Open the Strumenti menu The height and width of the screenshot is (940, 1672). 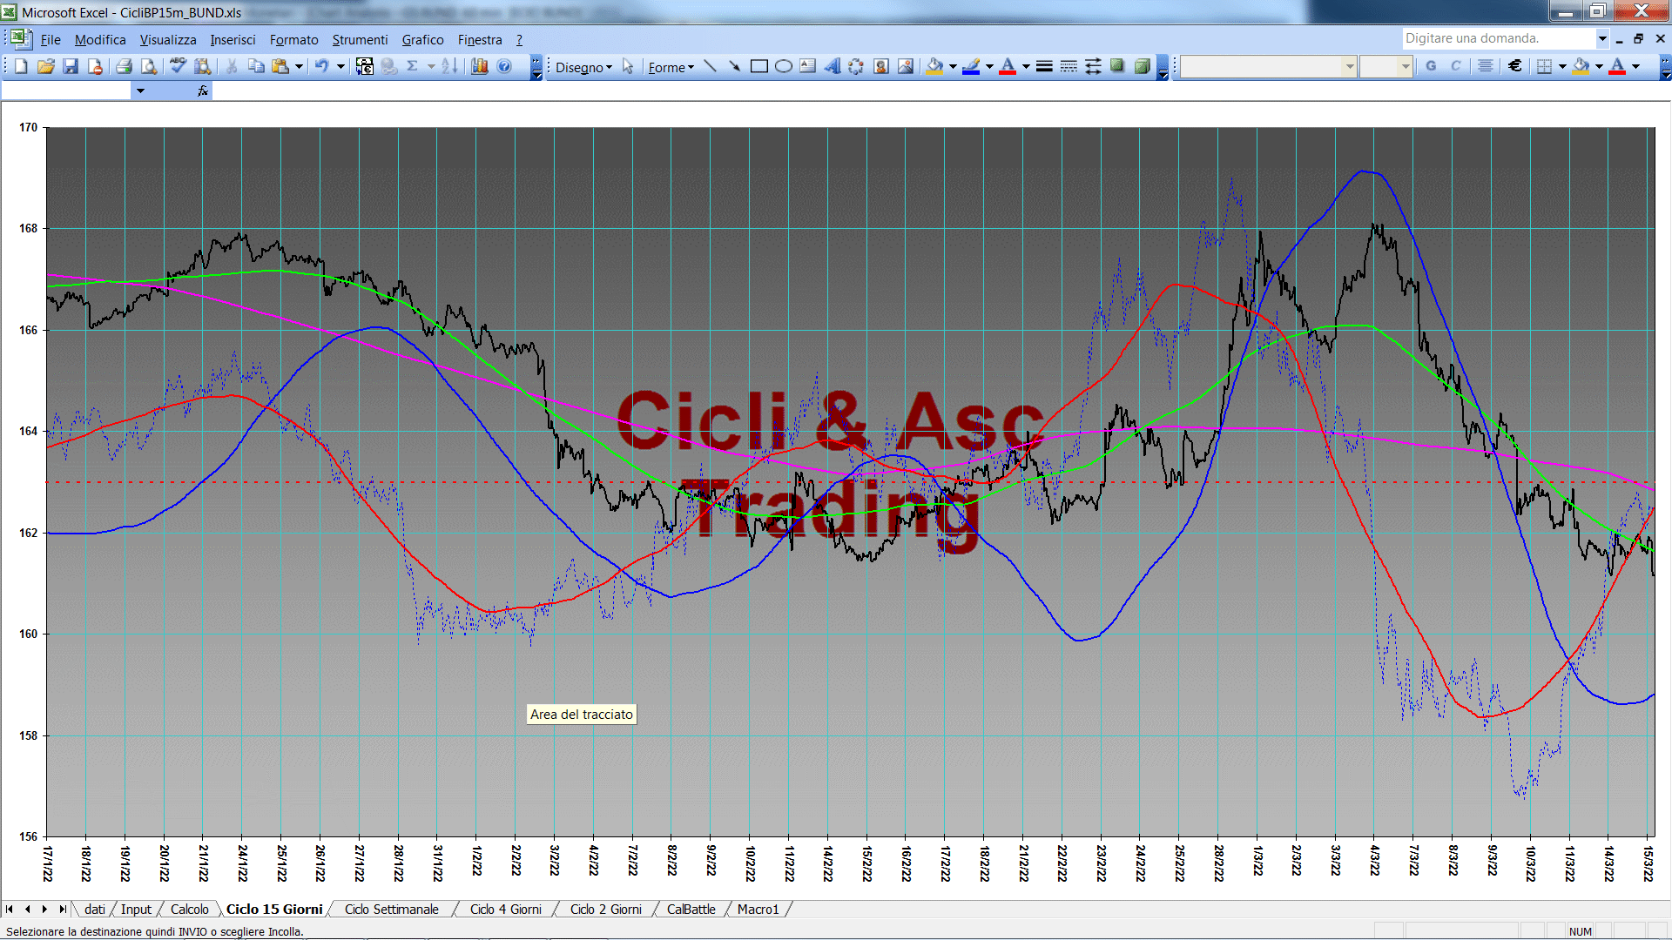coord(360,40)
